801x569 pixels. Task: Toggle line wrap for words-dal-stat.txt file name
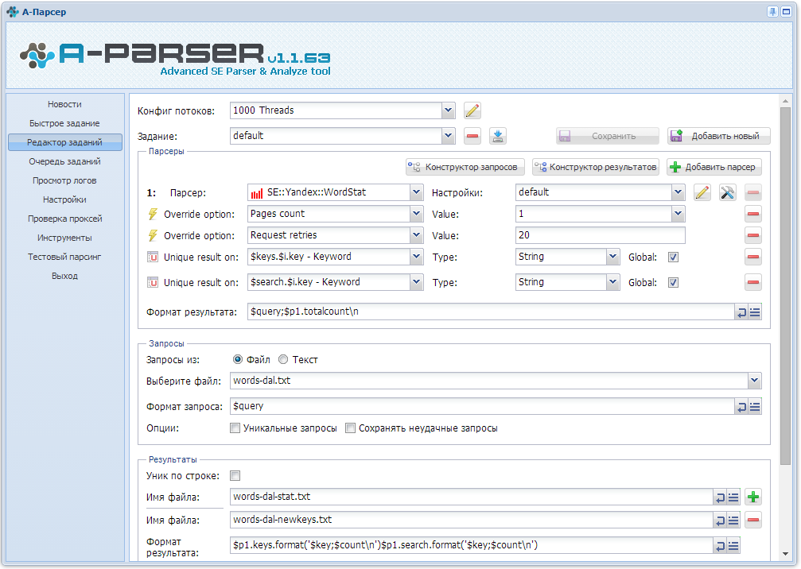tap(721, 497)
